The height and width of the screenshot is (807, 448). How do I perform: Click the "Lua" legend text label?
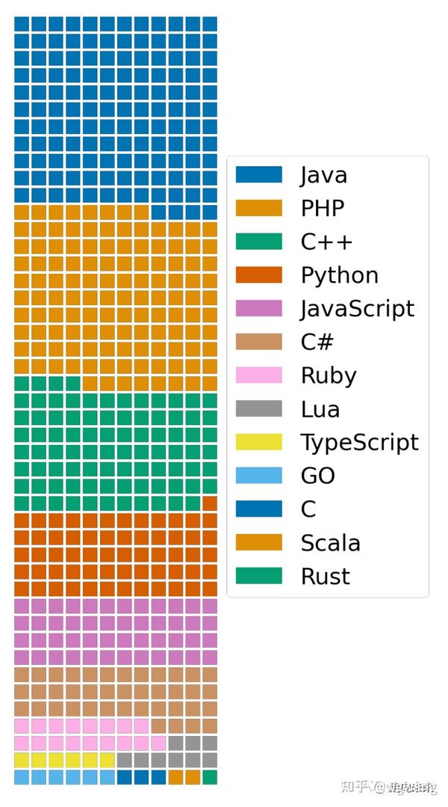point(320,408)
